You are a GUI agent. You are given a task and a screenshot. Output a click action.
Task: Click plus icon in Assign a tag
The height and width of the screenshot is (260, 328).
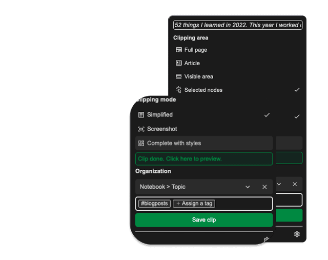[x=178, y=204]
